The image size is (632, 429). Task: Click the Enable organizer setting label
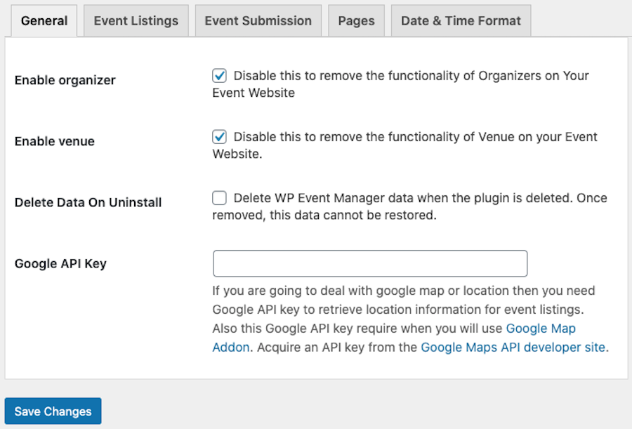click(65, 80)
